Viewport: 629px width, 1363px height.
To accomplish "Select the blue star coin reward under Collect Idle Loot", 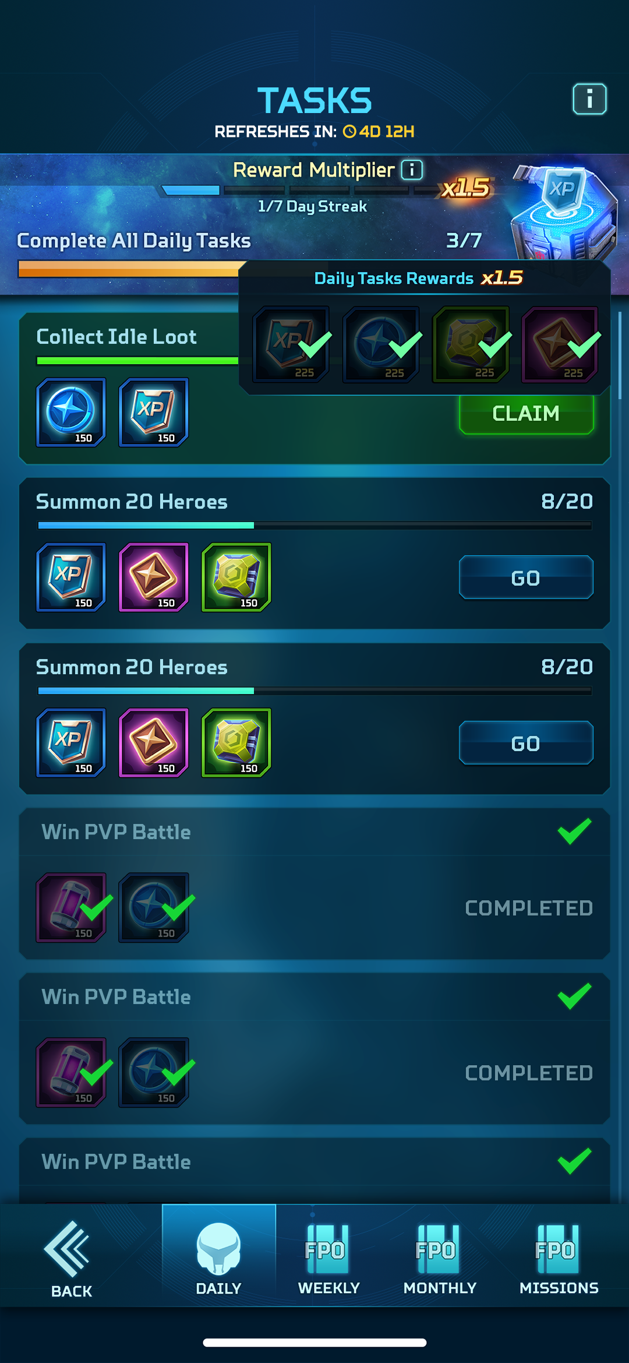I will (71, 412).
